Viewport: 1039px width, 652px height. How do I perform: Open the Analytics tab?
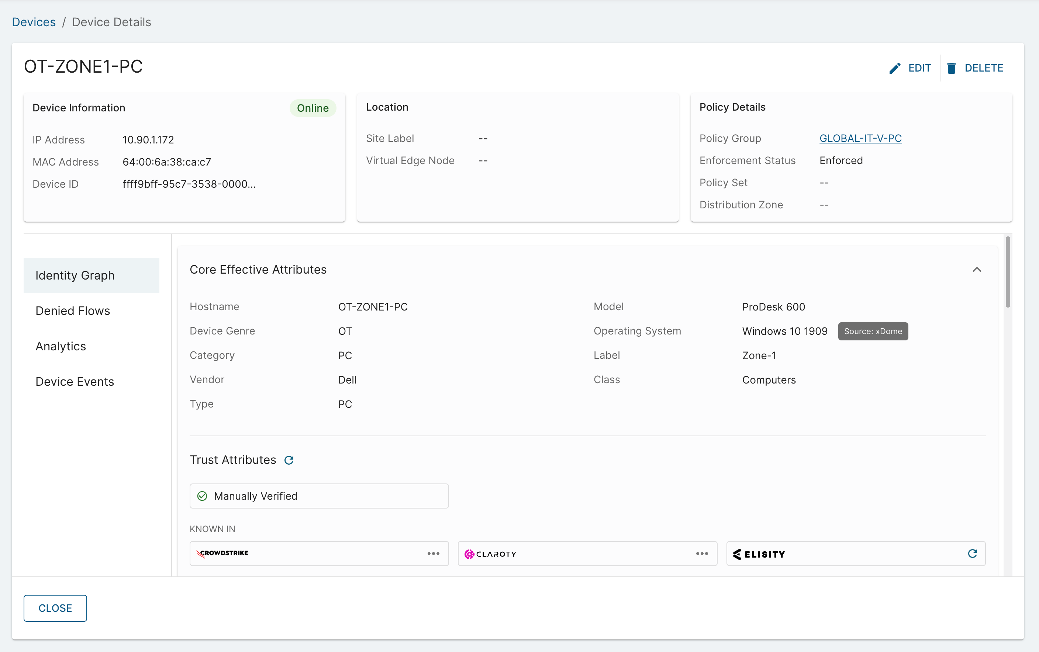tap(61, 346)
